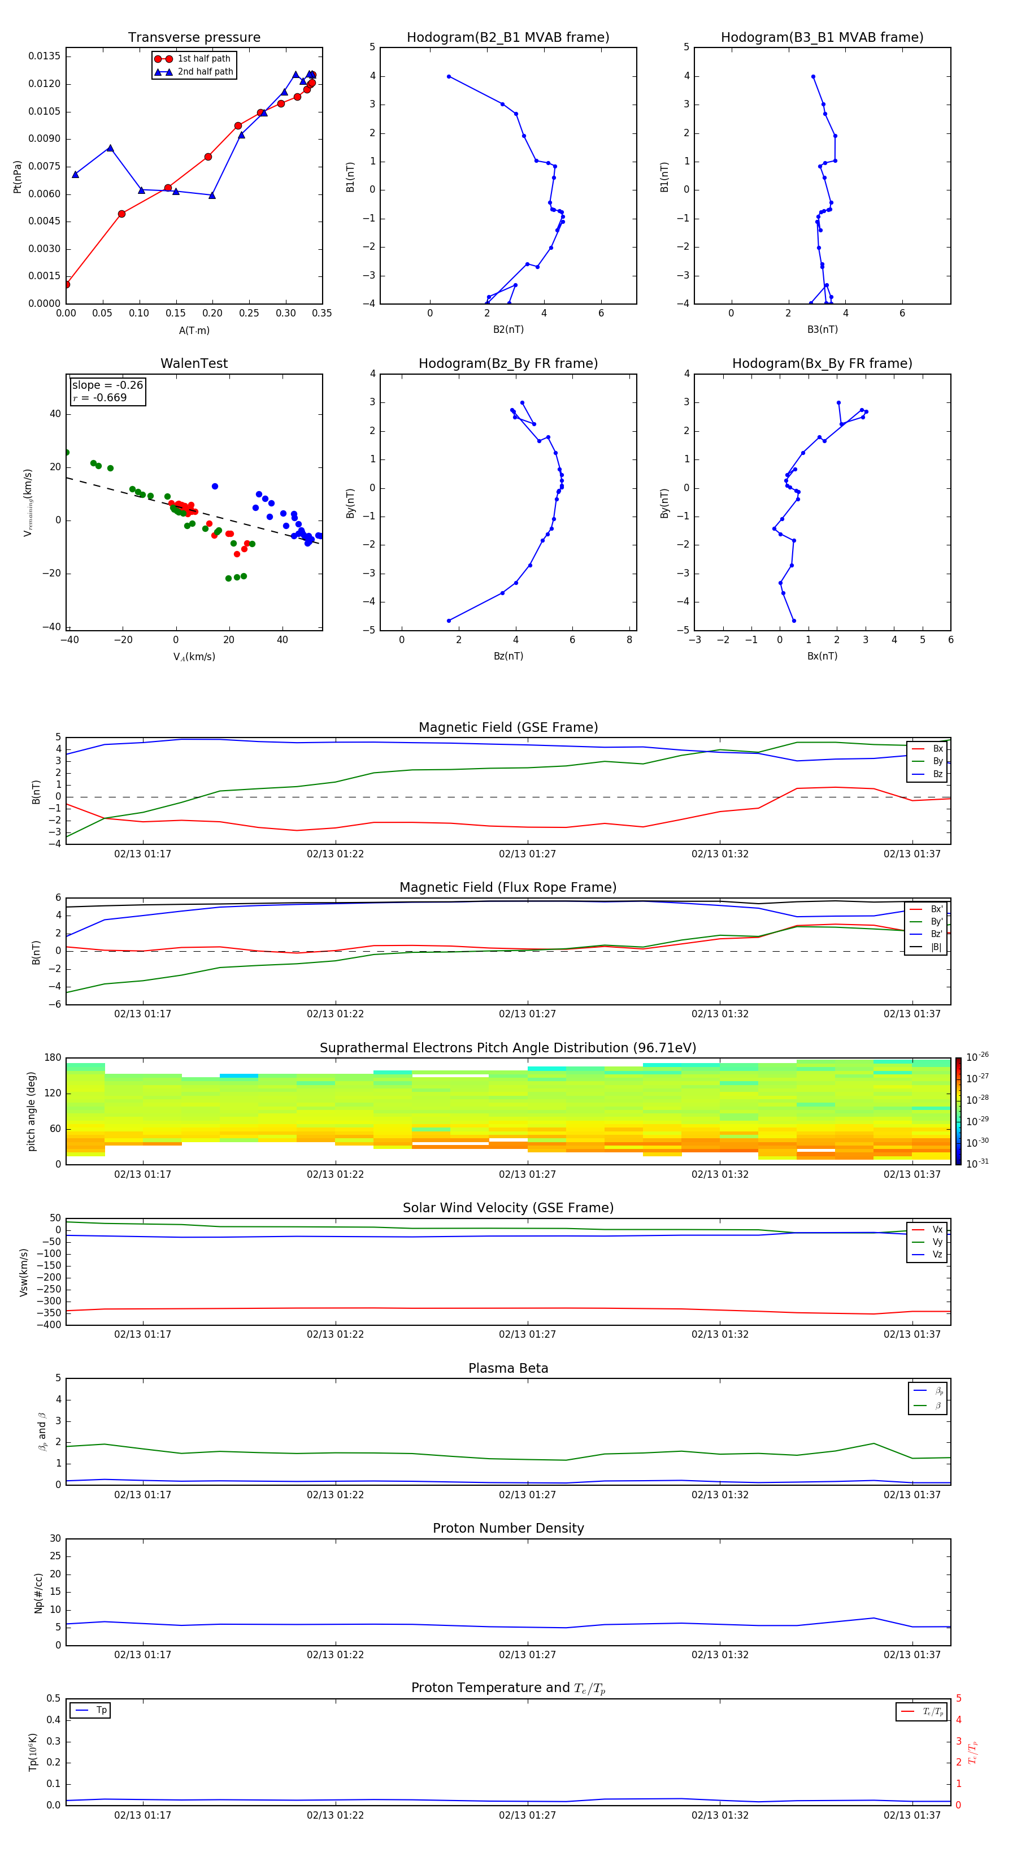Click 'By' in the GSE magnetic field legend
The width and height of the screenshot is (1017, 1865).
pyautogui.click(x=928, y=761)
